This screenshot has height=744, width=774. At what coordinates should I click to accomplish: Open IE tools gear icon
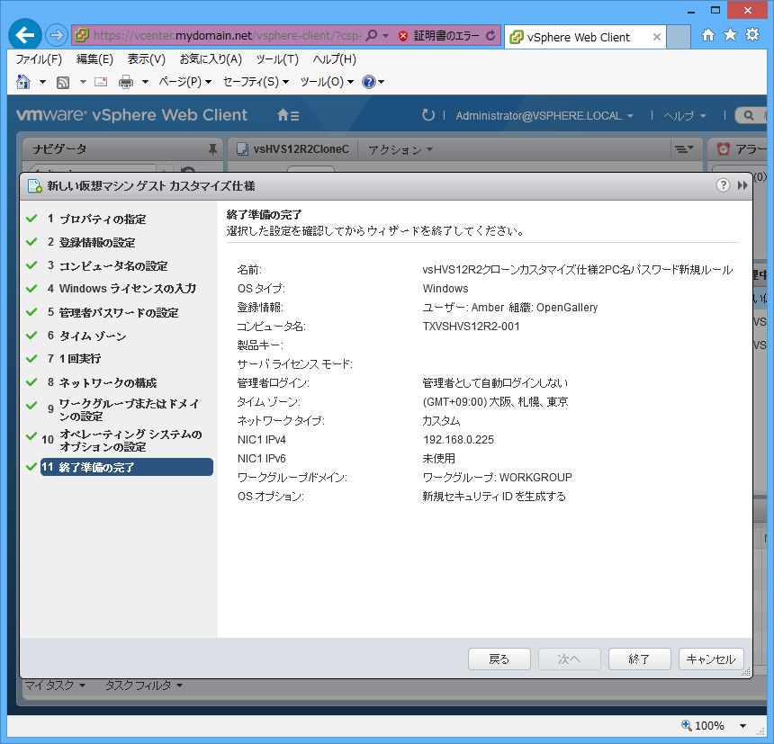tap(751, 34)
